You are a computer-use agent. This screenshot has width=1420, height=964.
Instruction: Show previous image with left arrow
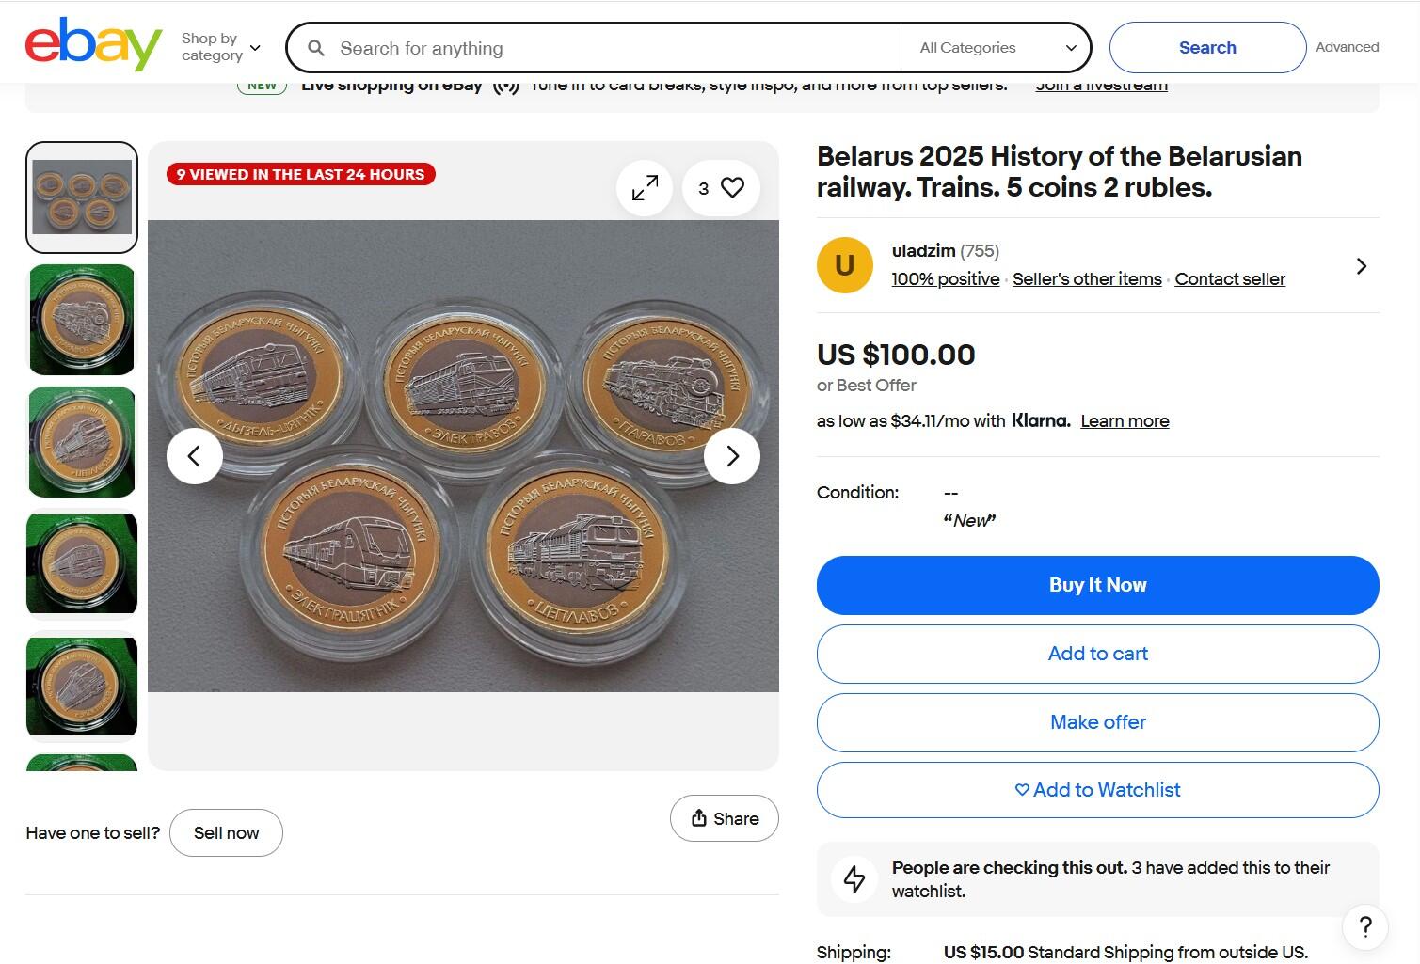click(195, 456)
